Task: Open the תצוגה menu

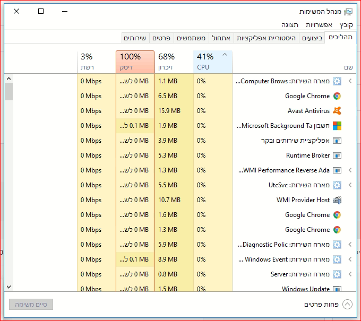Action: tap(290, 25)
